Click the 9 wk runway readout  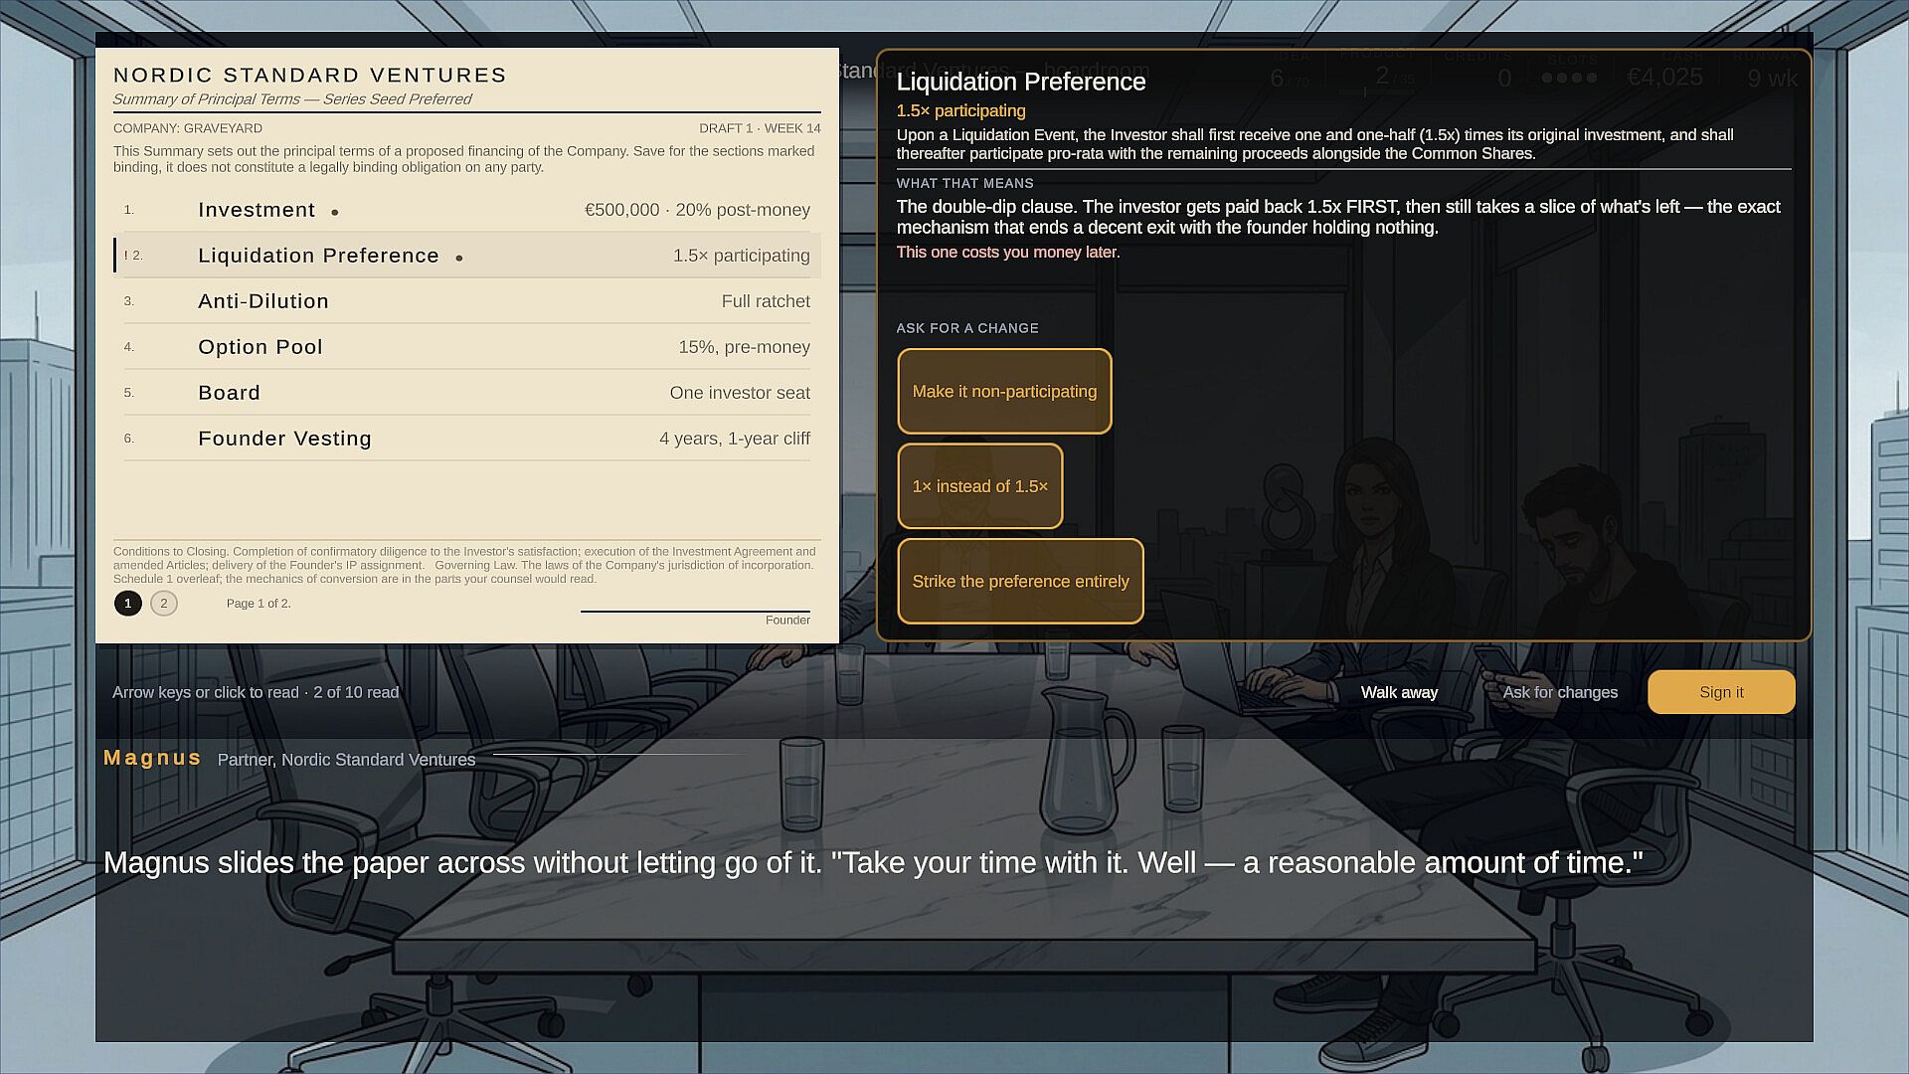(x=1773, y=79)
